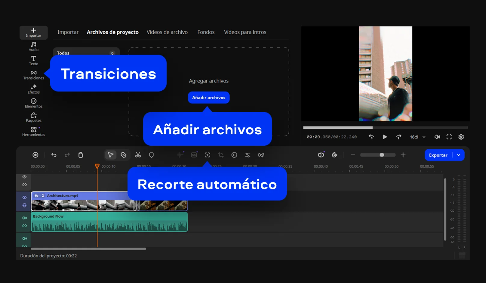Image resolution: width=486 pixels, height=283 pixels.
Task: Select the Paquetes sidebar icon
Action: 33,117
